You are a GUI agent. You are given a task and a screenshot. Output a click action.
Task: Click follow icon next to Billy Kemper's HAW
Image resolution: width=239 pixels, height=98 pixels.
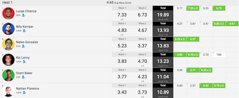(24, 31)
